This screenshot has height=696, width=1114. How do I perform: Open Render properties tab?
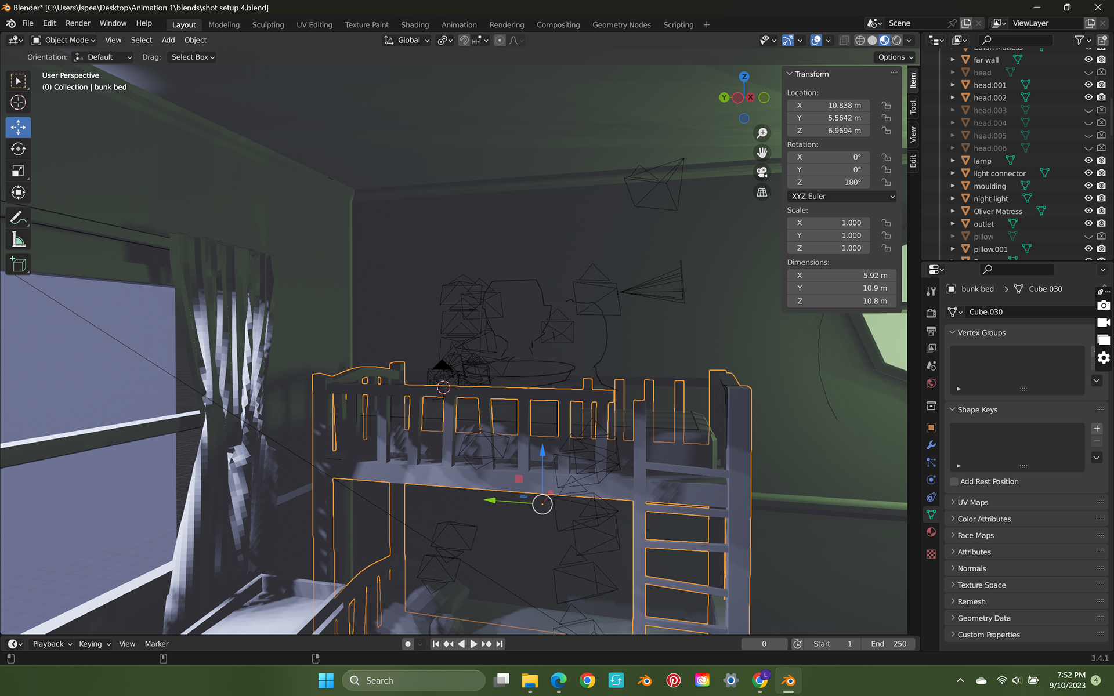(931, 313)
